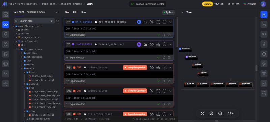Open the File menu
Viewport: 270px width, 122px height.
[x=67, y=12]
